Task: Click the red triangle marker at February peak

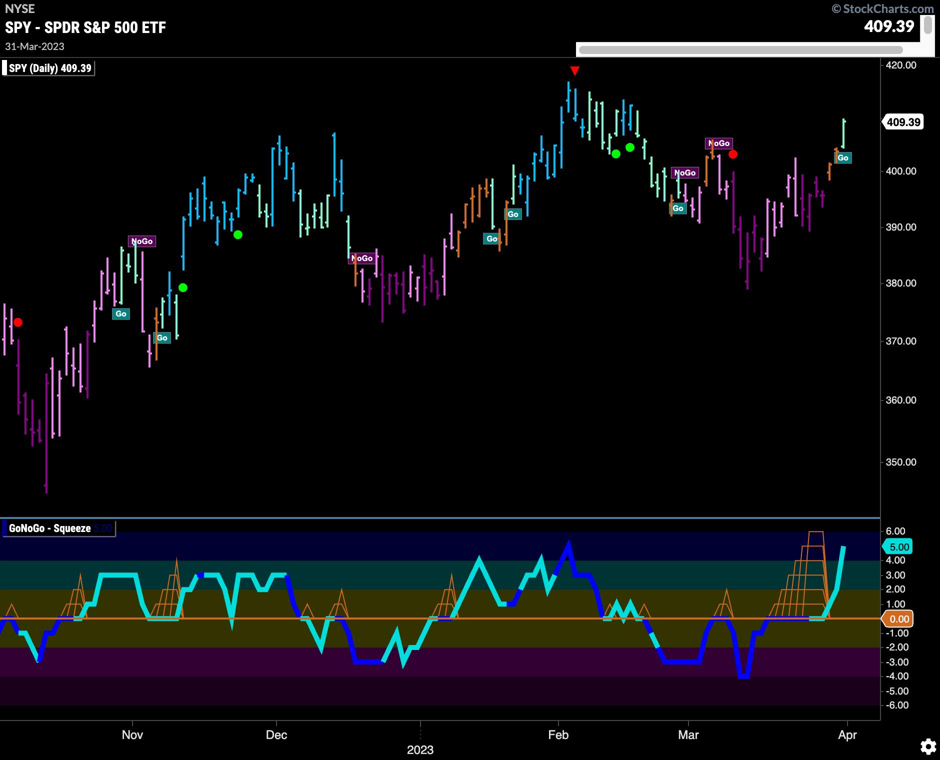Action: [x=574, y=71]
